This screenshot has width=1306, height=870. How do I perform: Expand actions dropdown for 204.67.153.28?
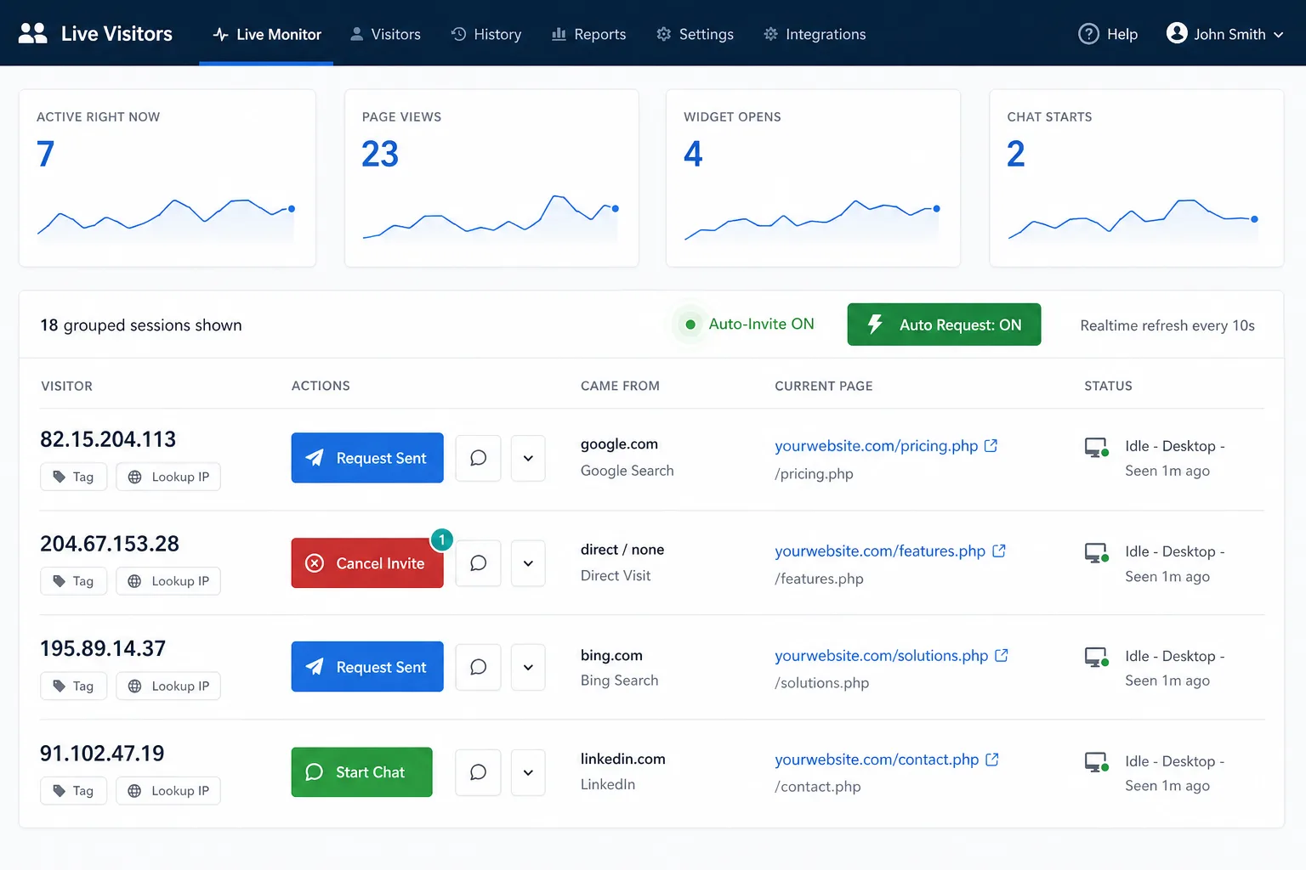528,563
